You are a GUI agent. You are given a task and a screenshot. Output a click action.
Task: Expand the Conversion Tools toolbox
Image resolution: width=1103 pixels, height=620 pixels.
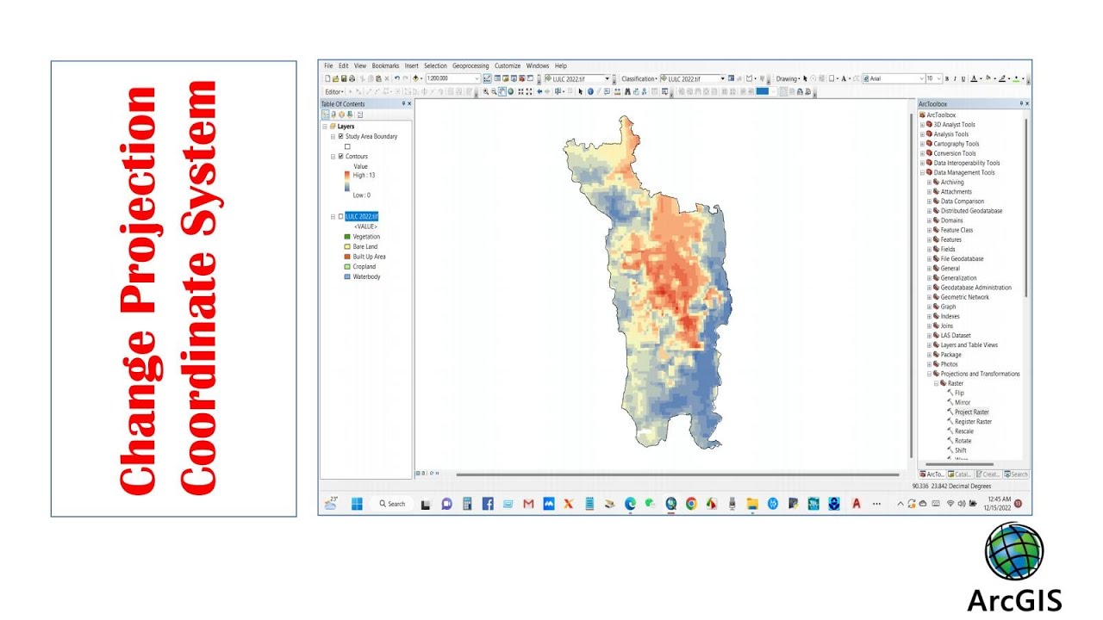click(x=922, y=153)
